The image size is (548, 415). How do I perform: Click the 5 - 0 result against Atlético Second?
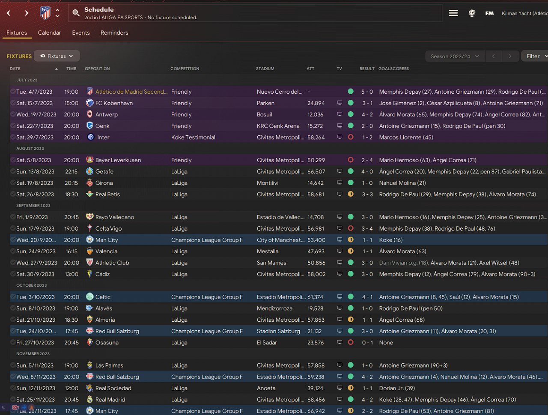pos(367,92)
